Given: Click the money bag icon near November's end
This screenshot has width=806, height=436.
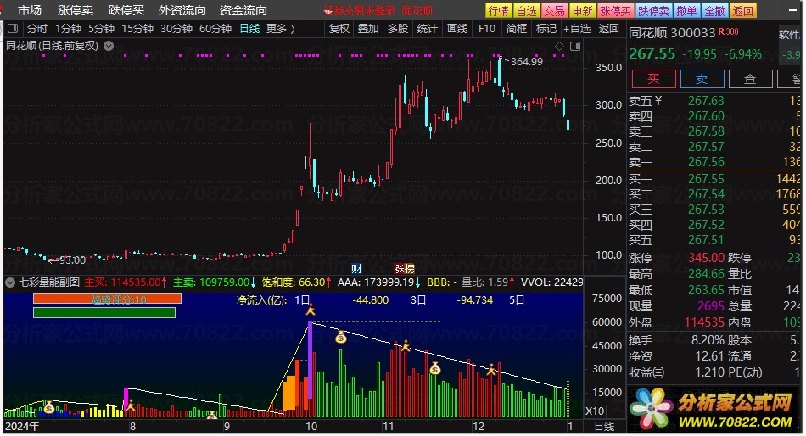Looking at the screenshot, I should coord(435,367).
